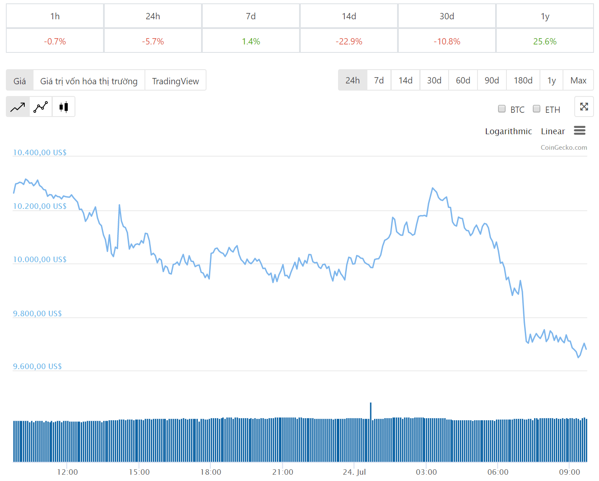
Task: Select the 7d chart range
Action: [x=379, y=80]
